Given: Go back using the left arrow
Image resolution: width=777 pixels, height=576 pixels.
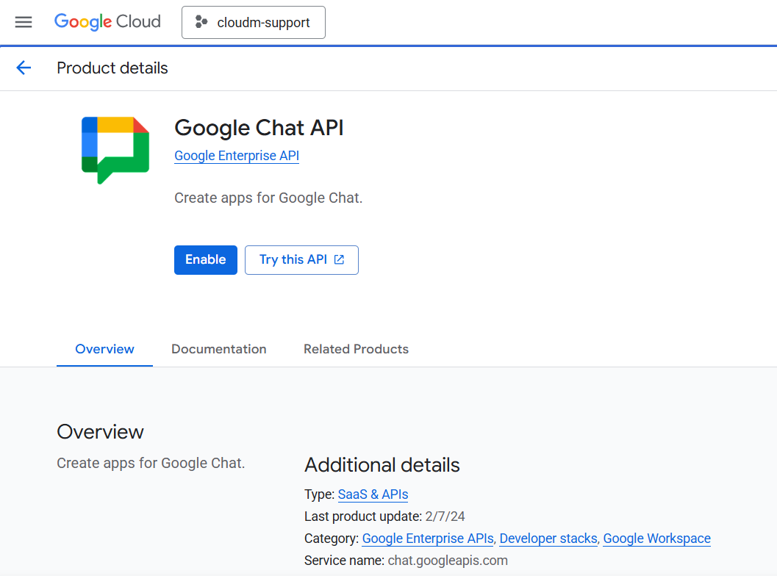Looking at the screenshot, I should pyautogui.click(x=24, y=68).
